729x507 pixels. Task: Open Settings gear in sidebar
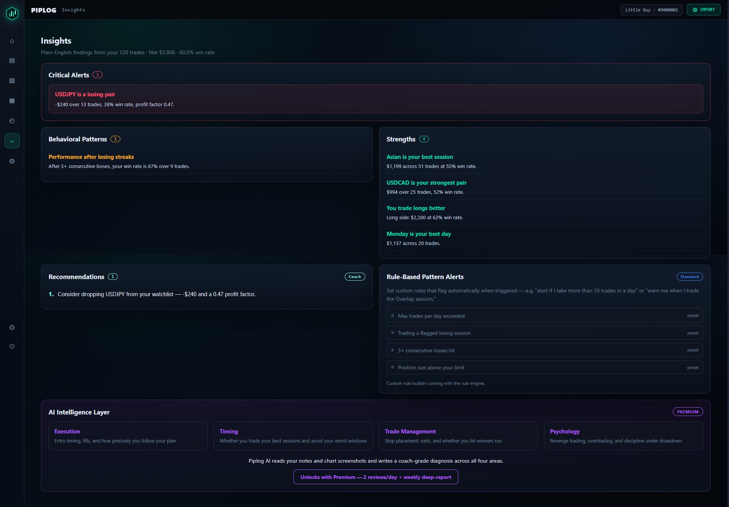point(12,328)
